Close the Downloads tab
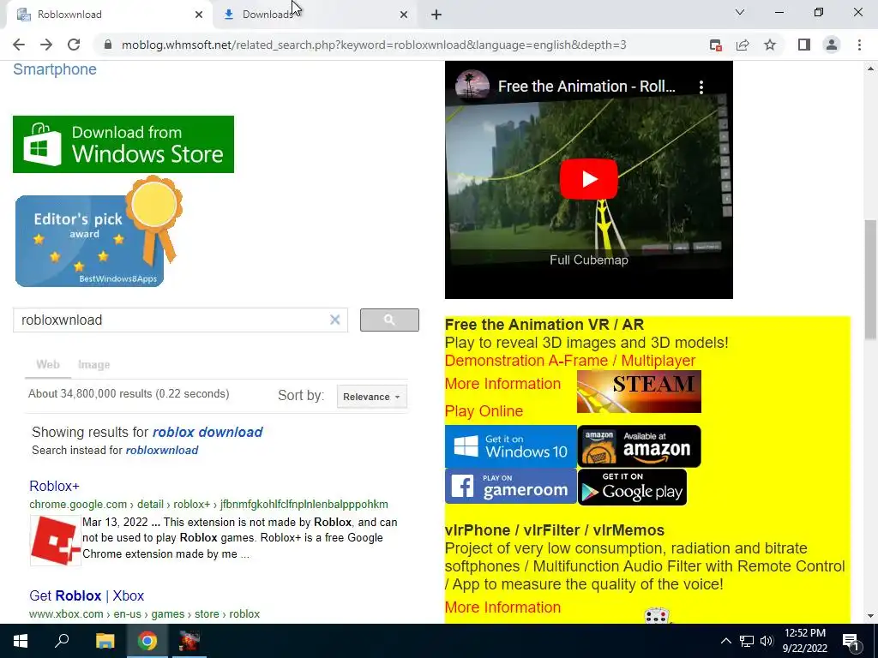The width and height of the screenshot is (878, 658). pos(404,15)
